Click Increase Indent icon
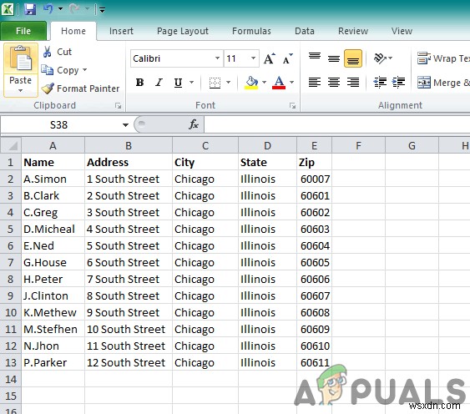The height and width of the screenshot is (414, 470). 399,82
